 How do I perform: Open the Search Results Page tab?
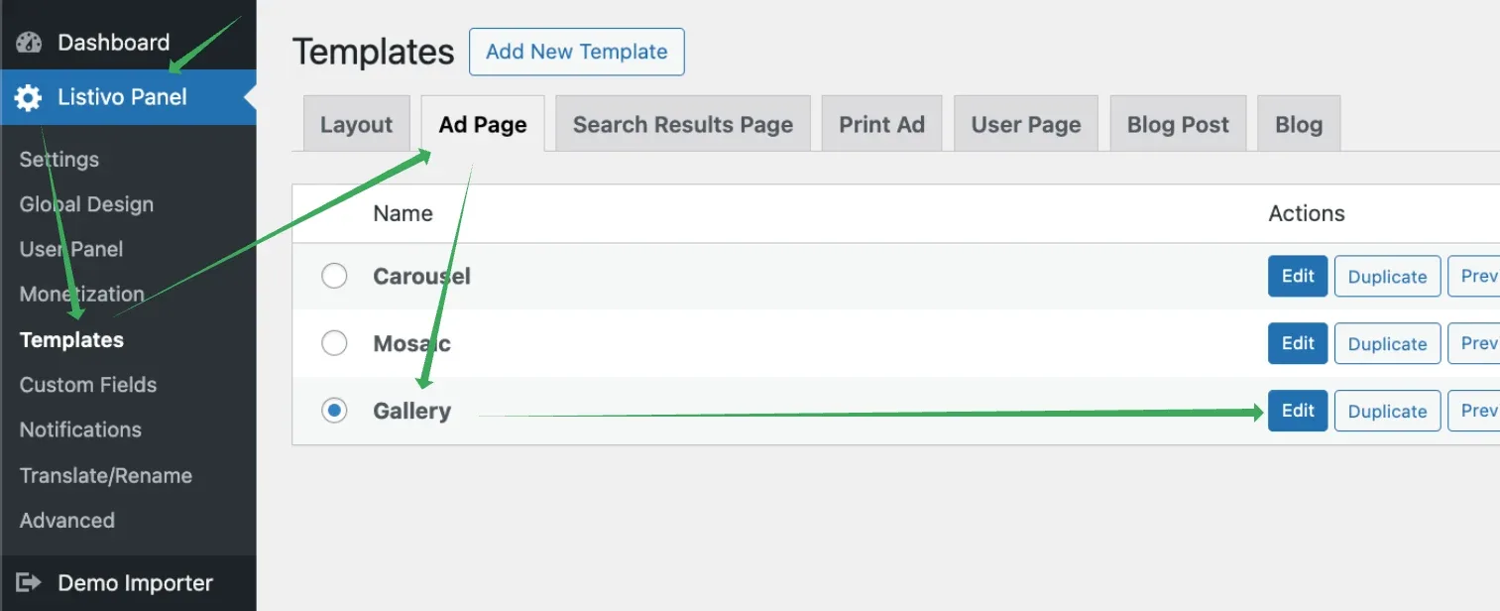683,124
